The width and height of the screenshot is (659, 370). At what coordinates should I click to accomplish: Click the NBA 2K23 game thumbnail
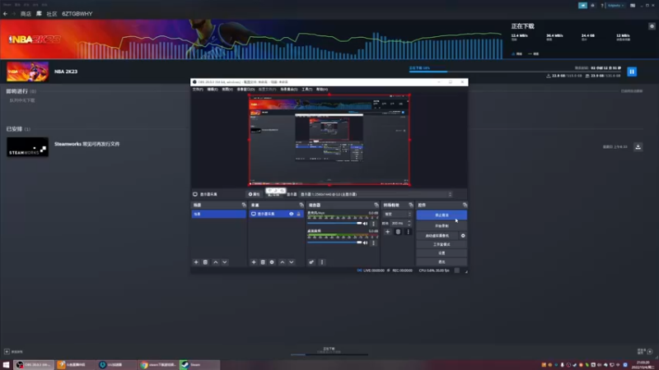27,72
